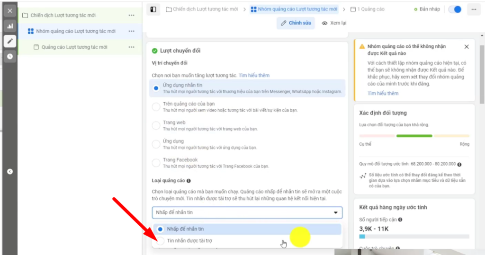Open the clock history icon in sidebar

(10, 56)
